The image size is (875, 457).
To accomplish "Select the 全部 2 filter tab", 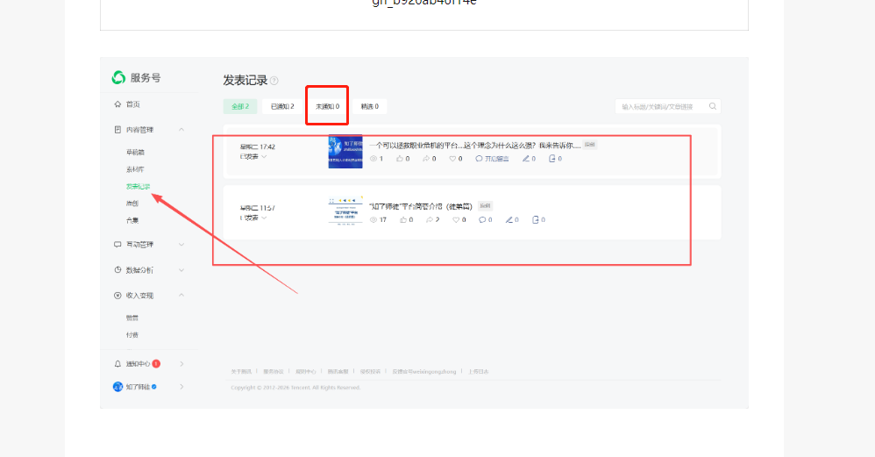I will coord(240,107).
